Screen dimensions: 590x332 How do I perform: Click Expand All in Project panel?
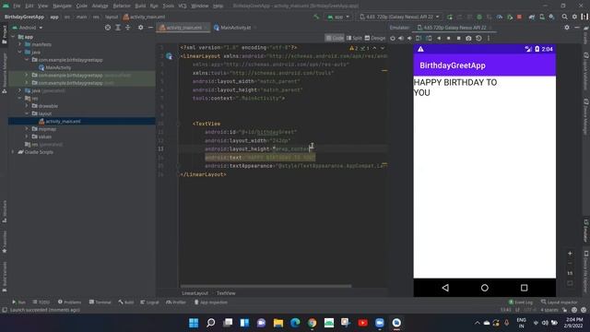click(118, 28)
